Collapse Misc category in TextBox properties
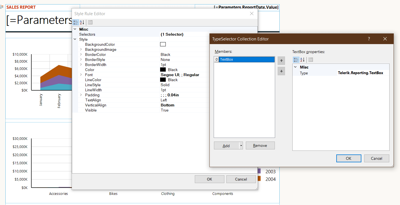Screen dimensions: 400x205 [x=295, y=67]
